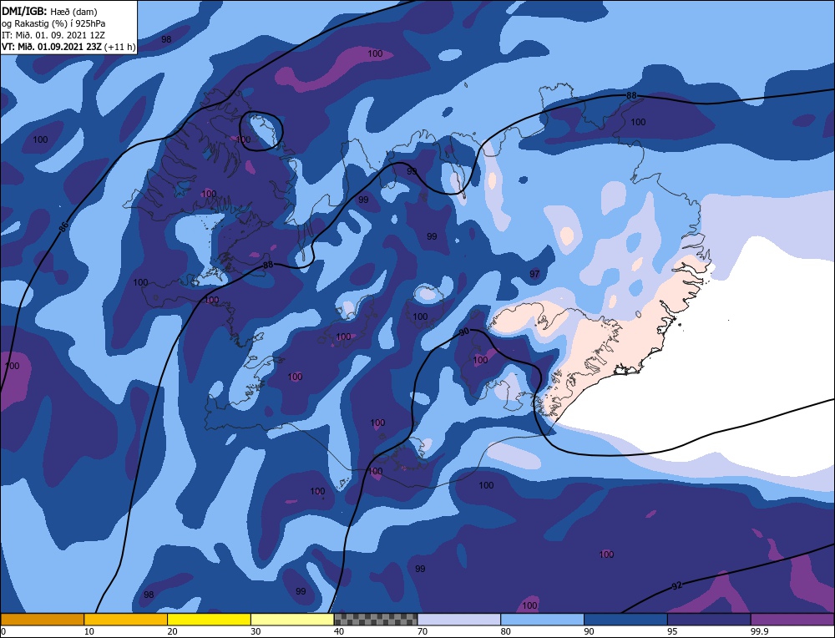
Task: Select the '86' contour line label
Action: pyautogui.click(x=63, y=226)
